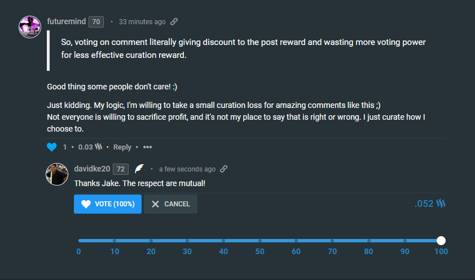Set vote slider to the 50 mark

[x=260, y=241]
